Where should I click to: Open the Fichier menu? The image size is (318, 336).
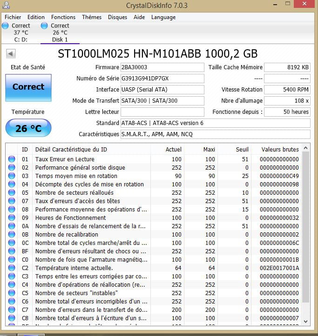[13, 17]
